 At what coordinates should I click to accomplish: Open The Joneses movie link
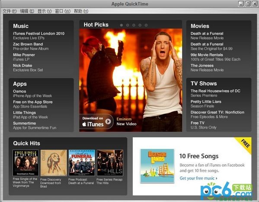[x=207, y=68]
